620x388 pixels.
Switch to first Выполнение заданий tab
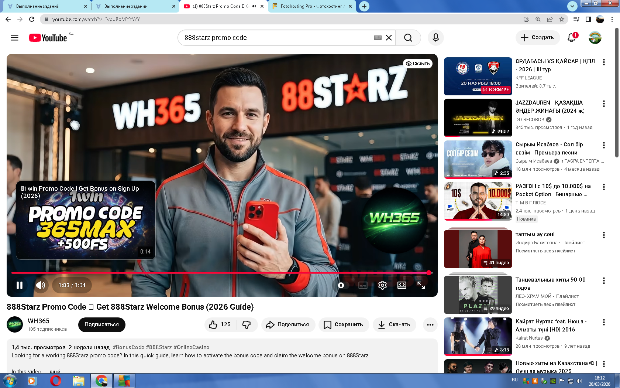[46, 6]
